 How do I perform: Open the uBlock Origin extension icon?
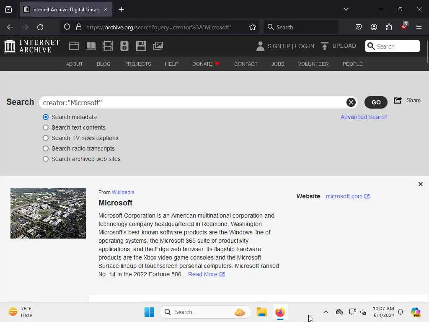pos(404,26)
